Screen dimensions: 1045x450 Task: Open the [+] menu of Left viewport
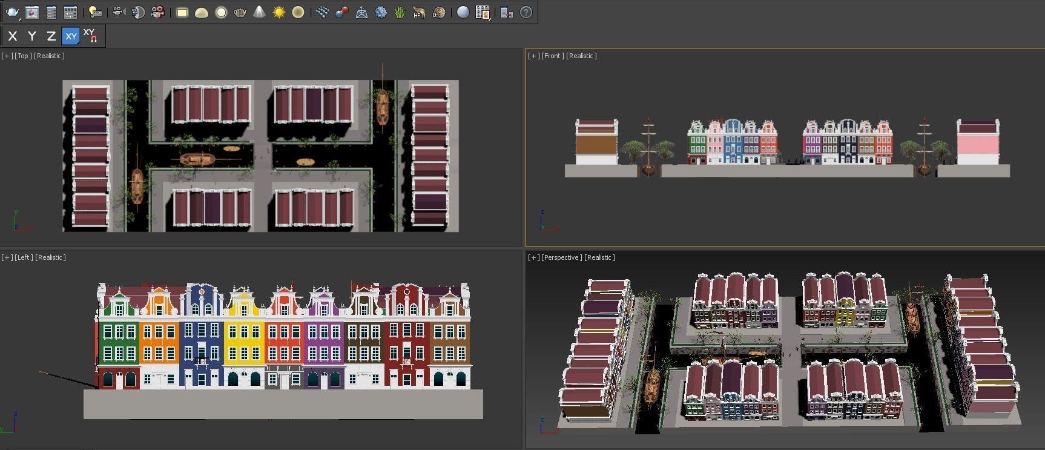point(7,257)
